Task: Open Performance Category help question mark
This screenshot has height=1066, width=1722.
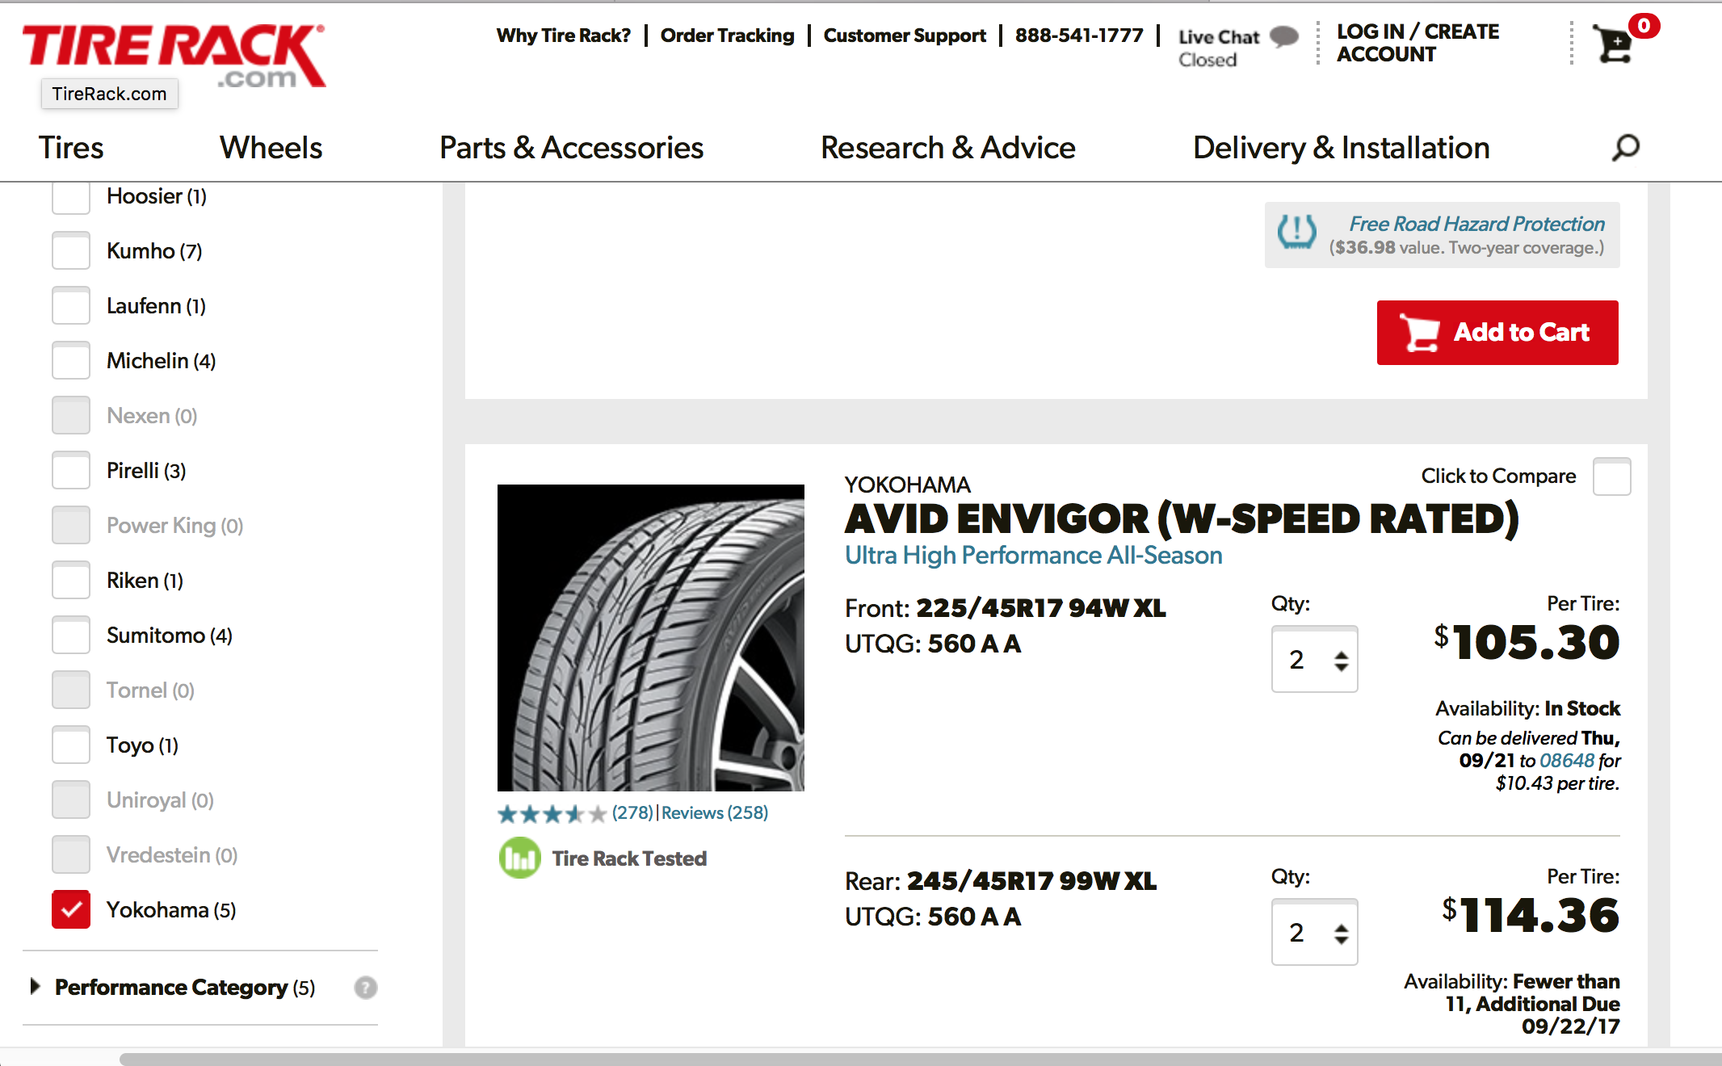Action: coord(366,988)
